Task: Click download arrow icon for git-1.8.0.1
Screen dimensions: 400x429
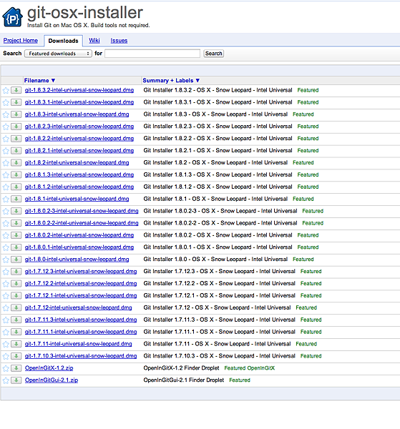Action: [16, 247]
